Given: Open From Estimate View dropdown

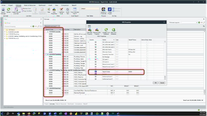Looking at the screenshot, I should [75, 11].
